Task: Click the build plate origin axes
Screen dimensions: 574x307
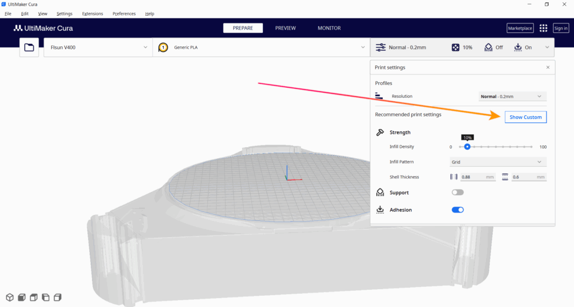Action: click(x=287, y=179)
